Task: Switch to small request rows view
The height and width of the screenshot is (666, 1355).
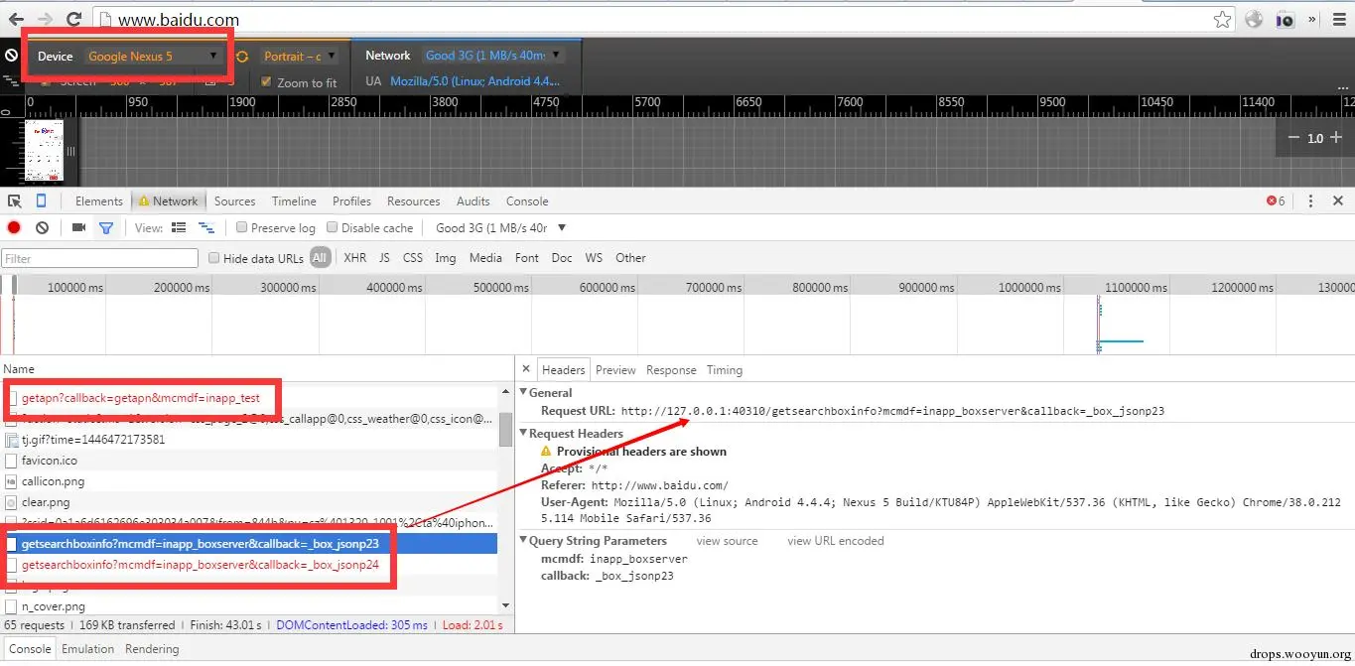Action: coord(205,227)
